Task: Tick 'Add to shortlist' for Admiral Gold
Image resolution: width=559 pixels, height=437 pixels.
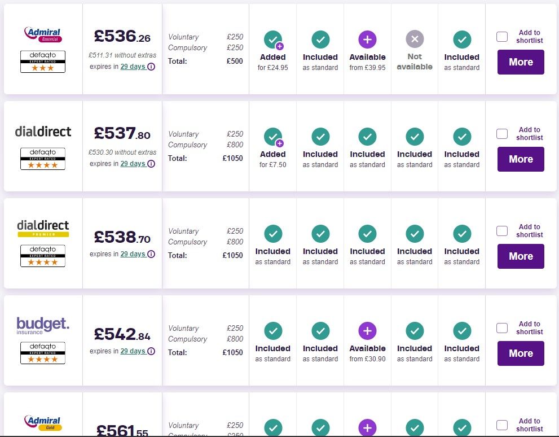Action: point(502,425)
